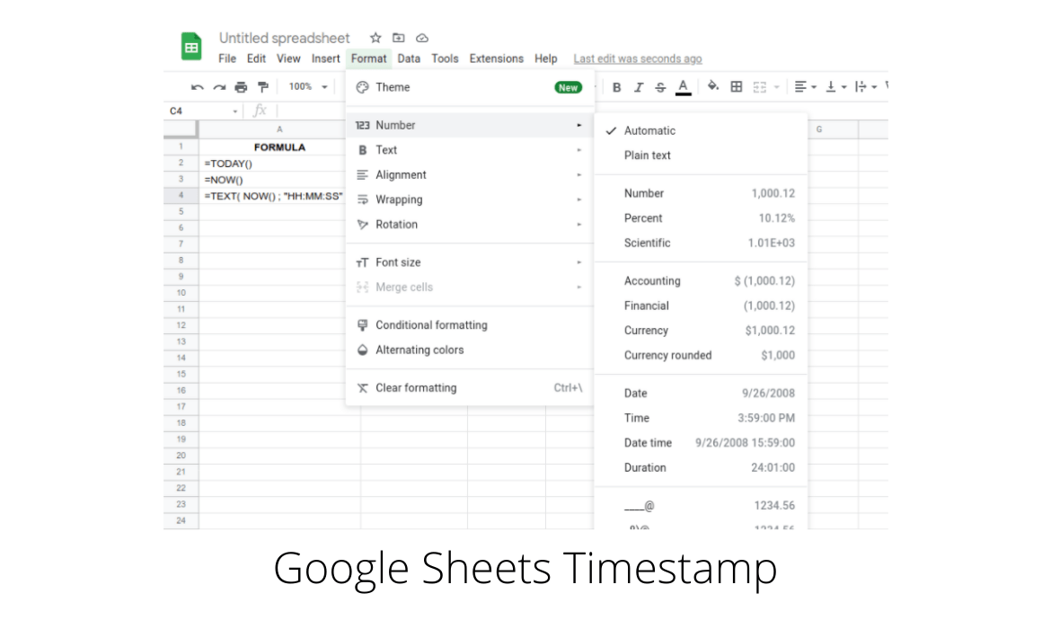Open the fill color picker
Image resolution: width=1051 pixels, height=629 pixels.
click(713, 86)
